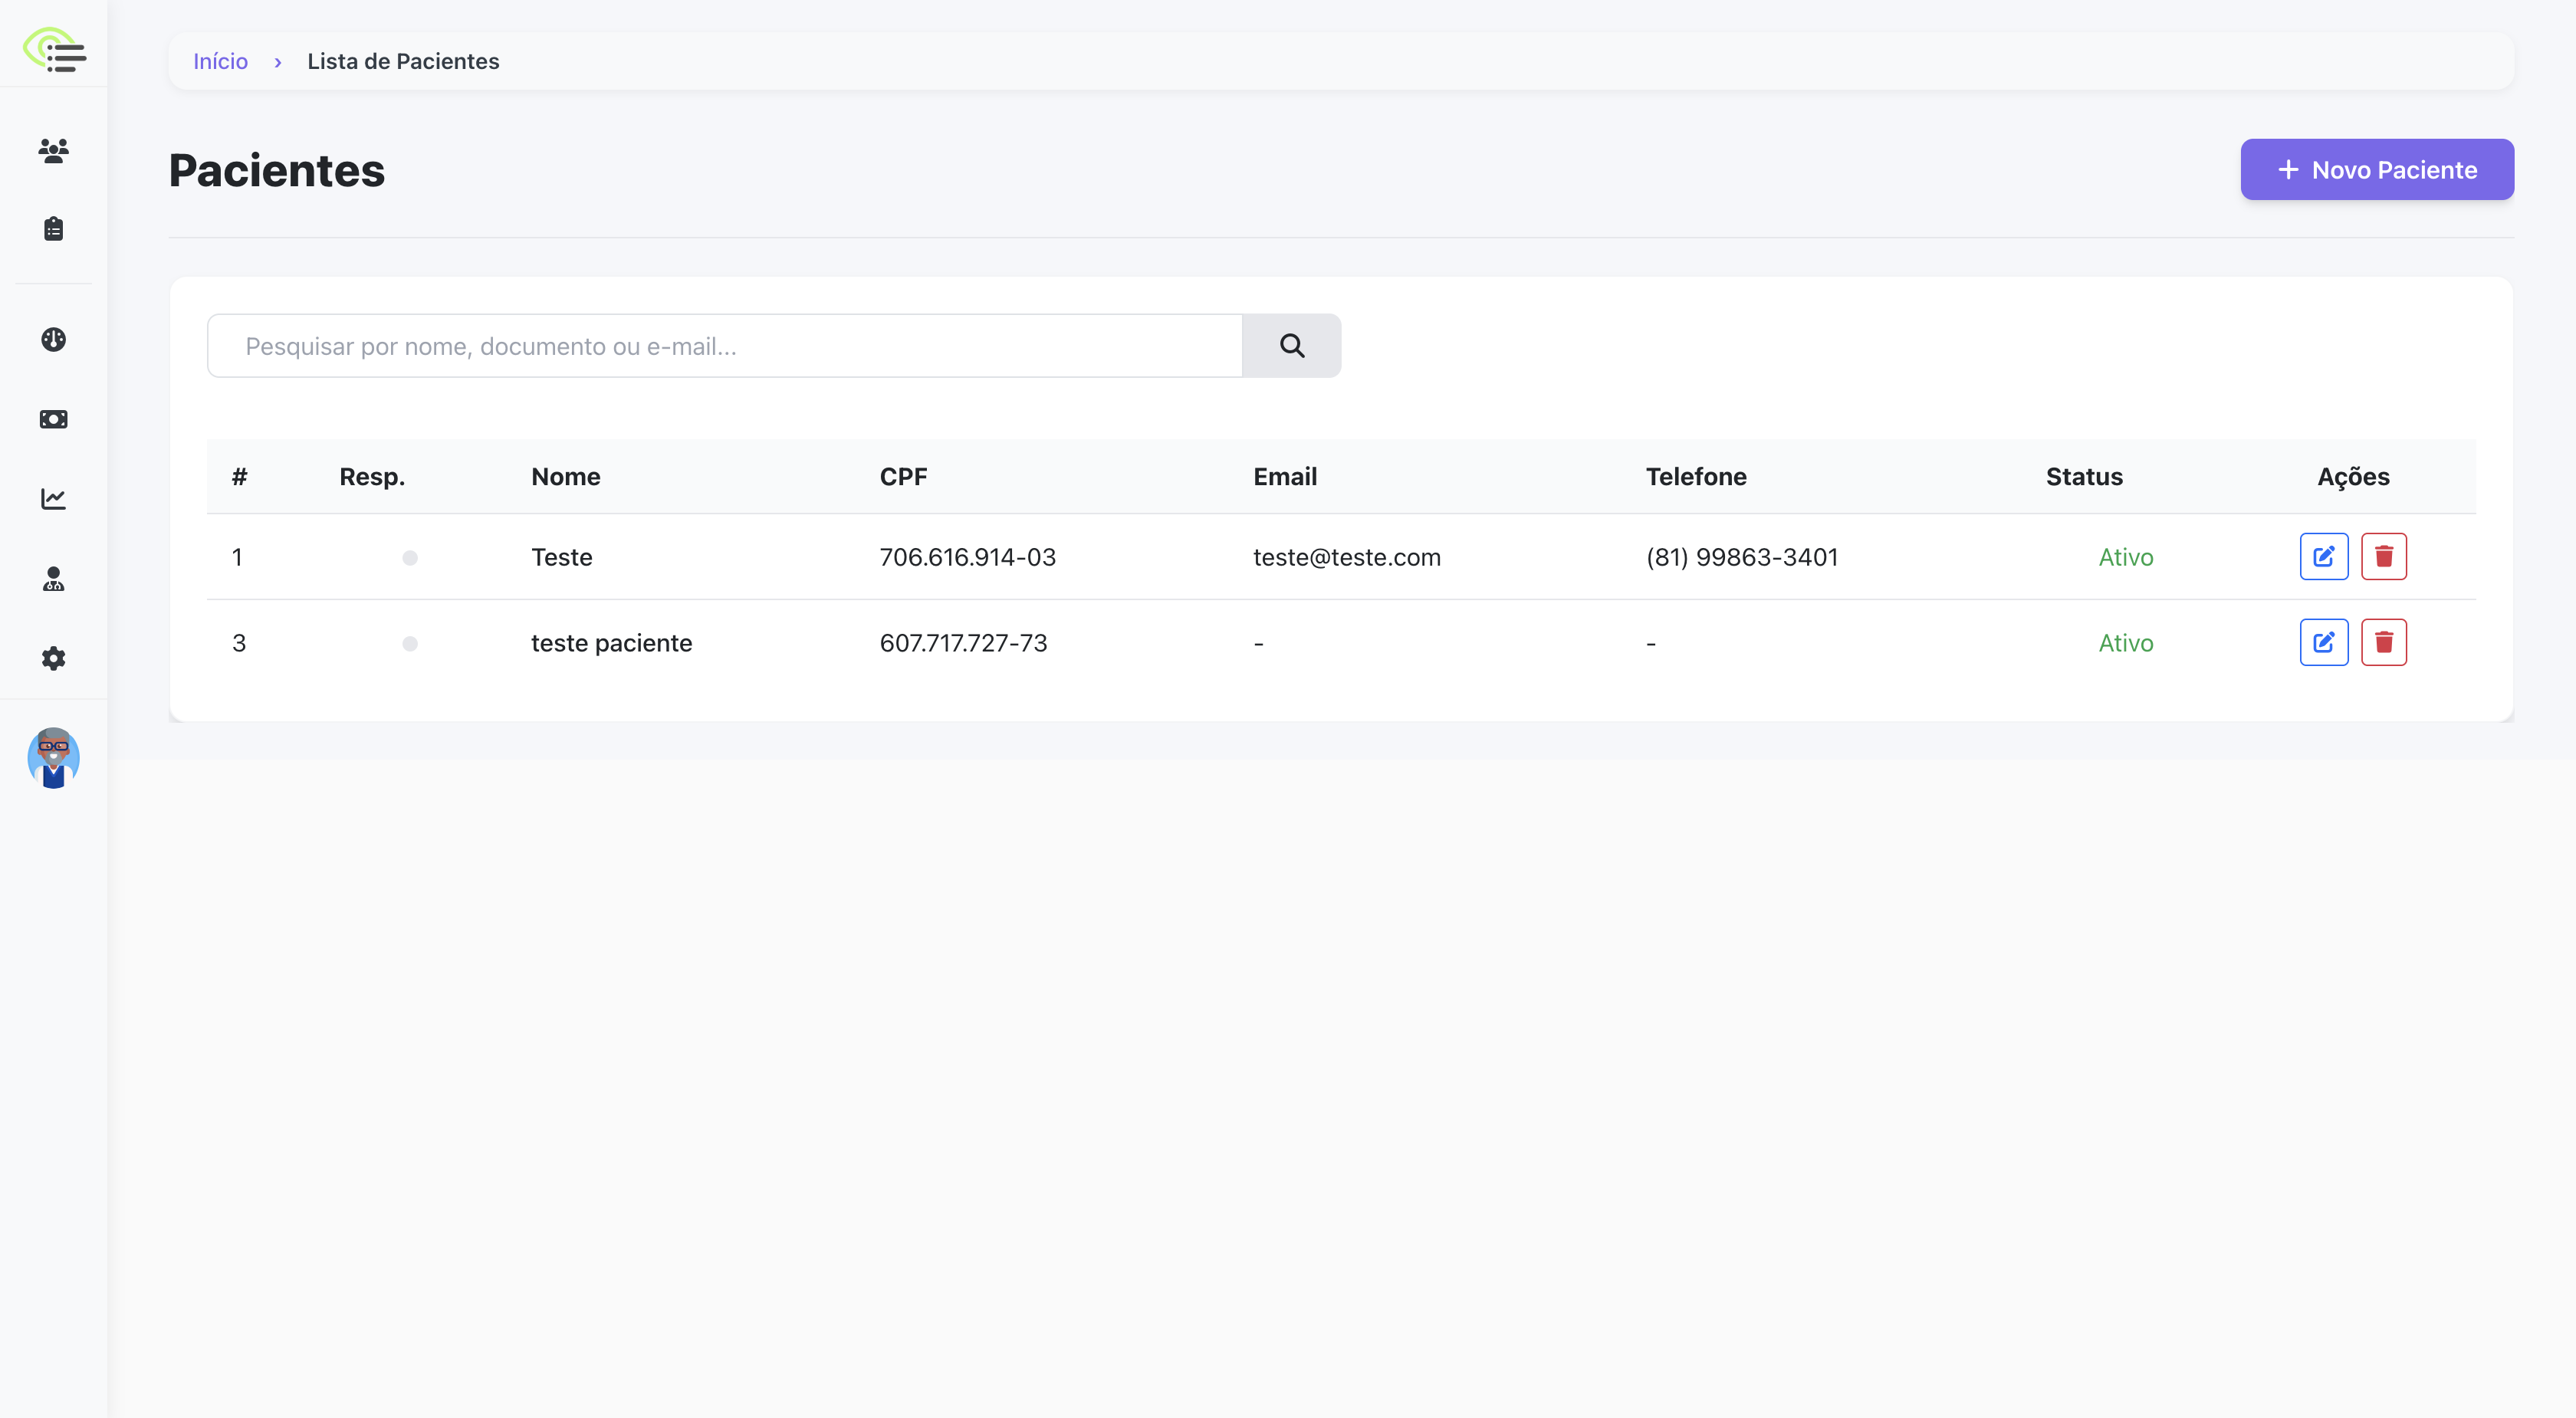Edit patient Teste with the pencil icon
This screenshot has height=1418, width=2576.
click(2323, 557)
